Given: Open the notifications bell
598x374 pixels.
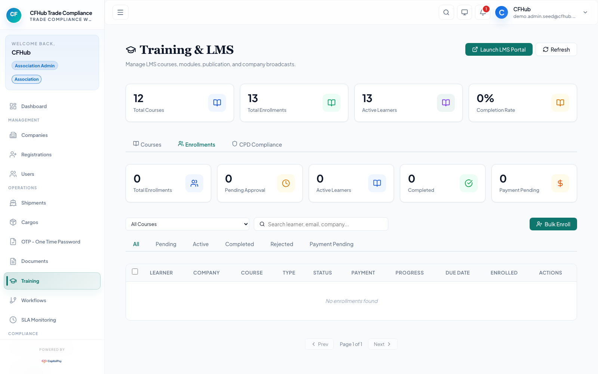Looking at the screenshot, I should [483, 12].
